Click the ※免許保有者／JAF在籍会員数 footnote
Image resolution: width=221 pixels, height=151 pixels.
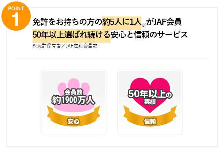pyautogui.click(x=65, y=46)
